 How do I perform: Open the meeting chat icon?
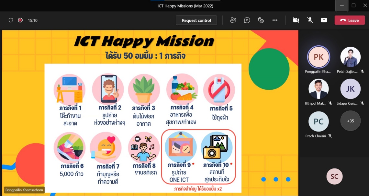[x=247, y=20]
